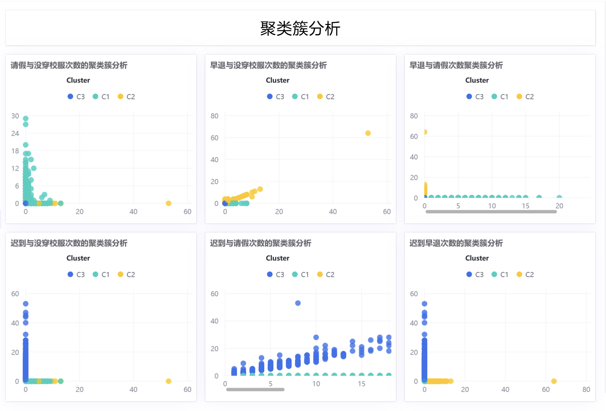Click x-axis label 80 in 迟到早退 chart

tap(586, 389)
